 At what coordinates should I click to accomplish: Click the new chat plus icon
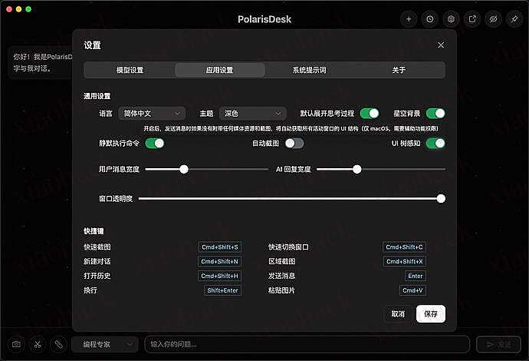(409, 18)
